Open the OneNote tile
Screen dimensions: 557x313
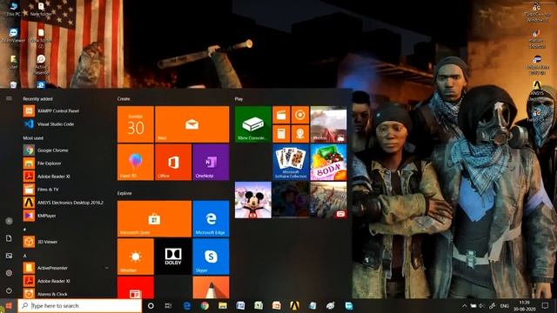tap(211, 163)
